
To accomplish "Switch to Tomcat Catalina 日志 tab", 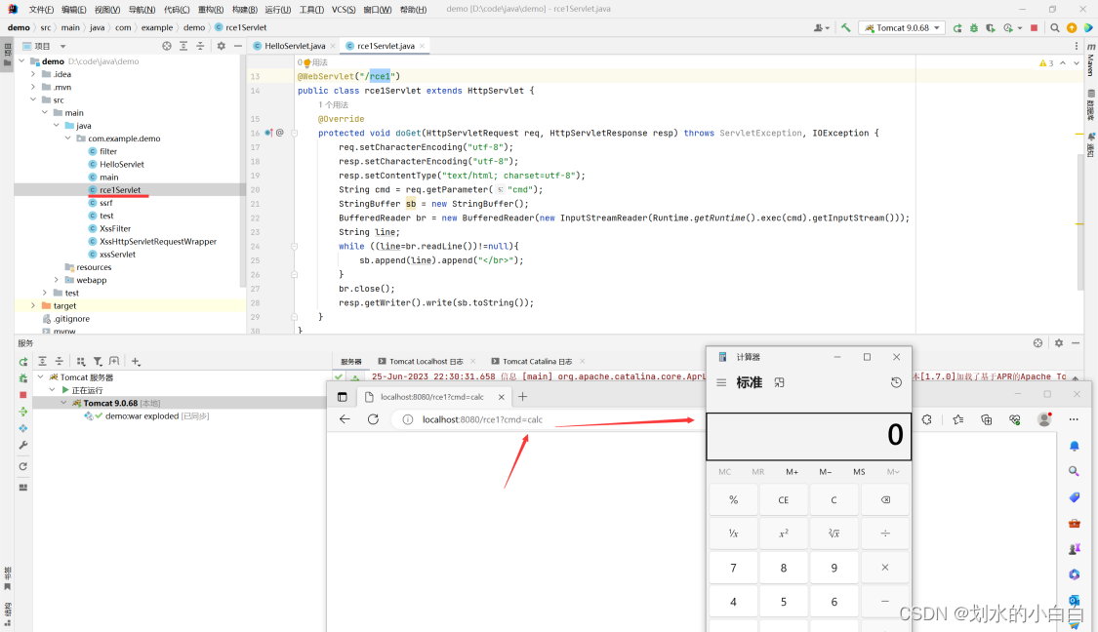I will coord(537,361).
